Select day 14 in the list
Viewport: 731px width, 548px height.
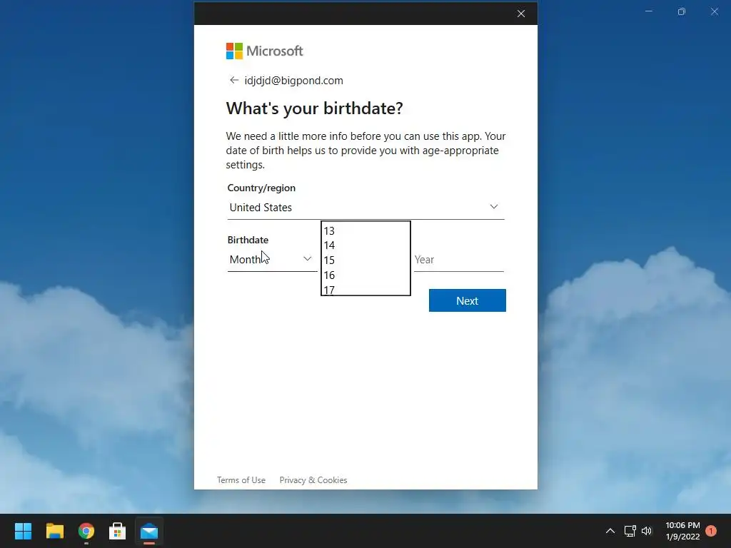click(365, 245)
